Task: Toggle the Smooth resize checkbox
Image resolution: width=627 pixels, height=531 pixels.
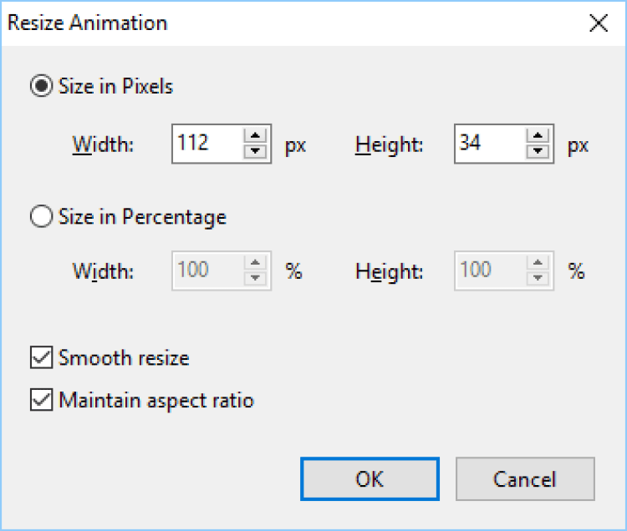Action: tap(40, 358)
